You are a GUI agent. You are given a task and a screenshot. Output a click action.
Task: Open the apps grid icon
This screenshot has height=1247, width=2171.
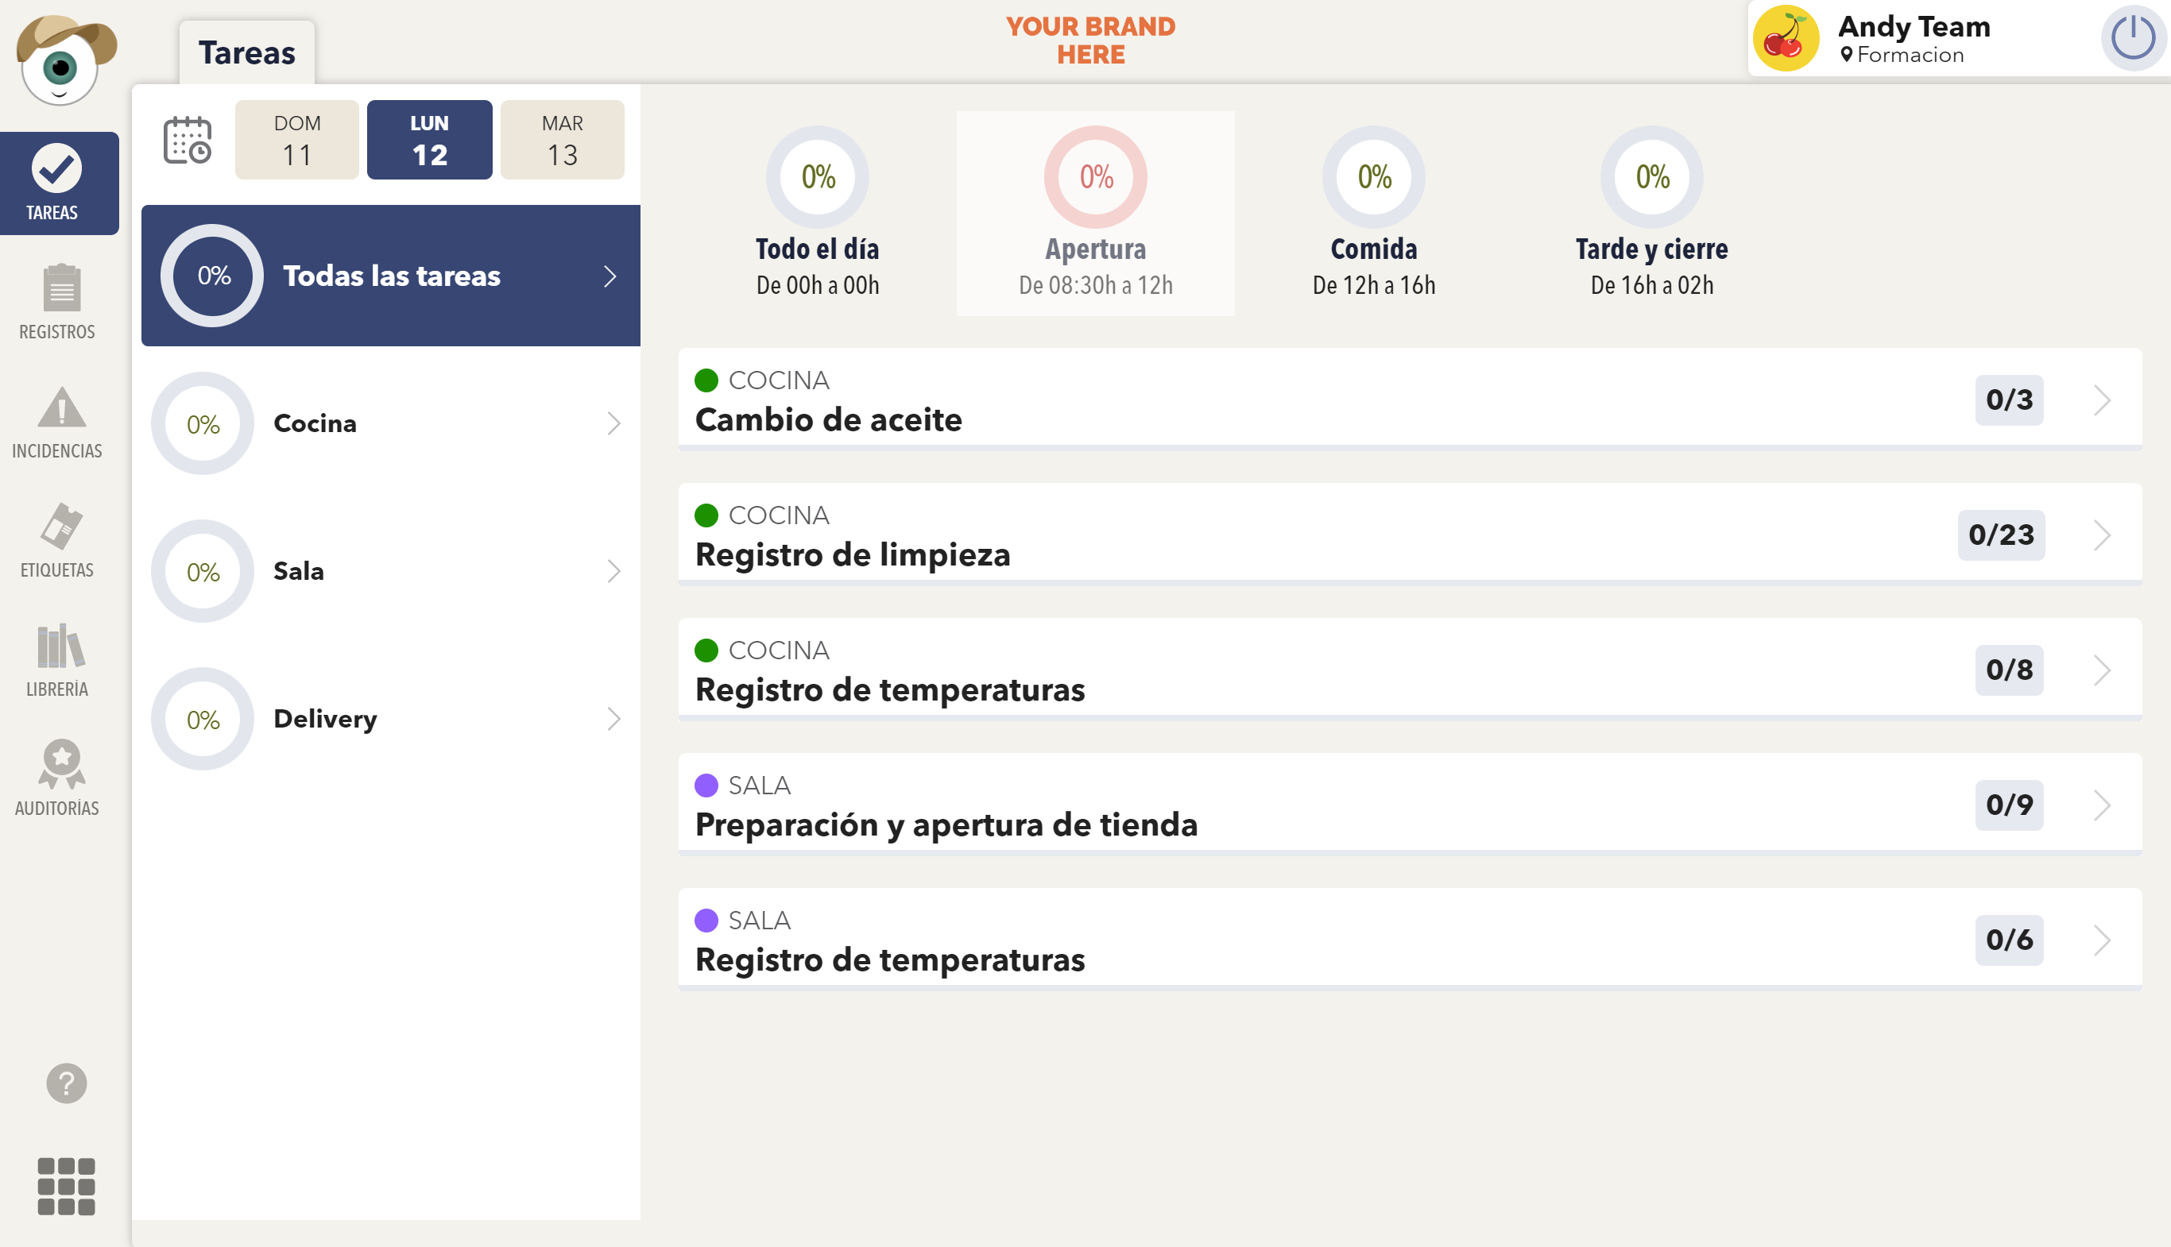[66, 1186]
